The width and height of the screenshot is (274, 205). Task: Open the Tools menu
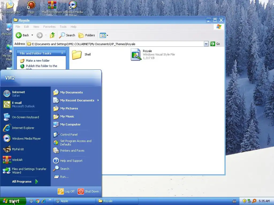pos(63,27)
